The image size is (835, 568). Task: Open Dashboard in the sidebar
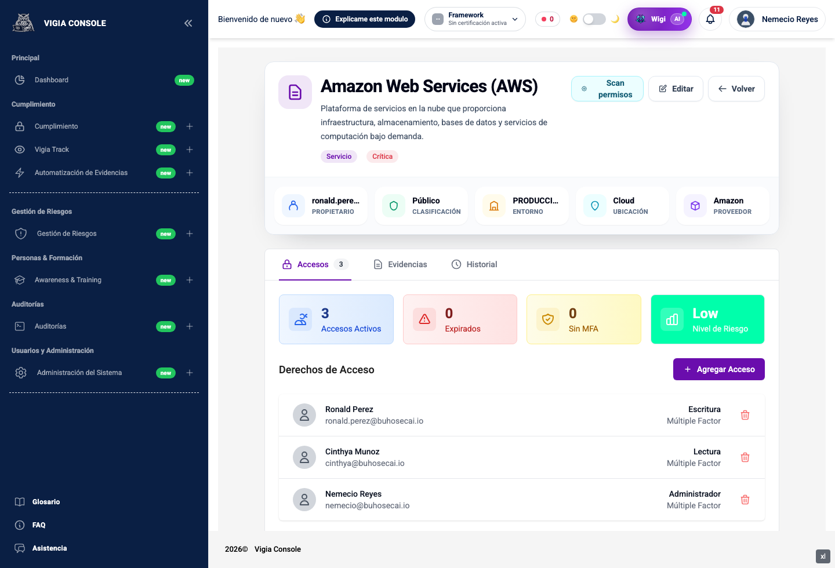(x=104, y=80)
